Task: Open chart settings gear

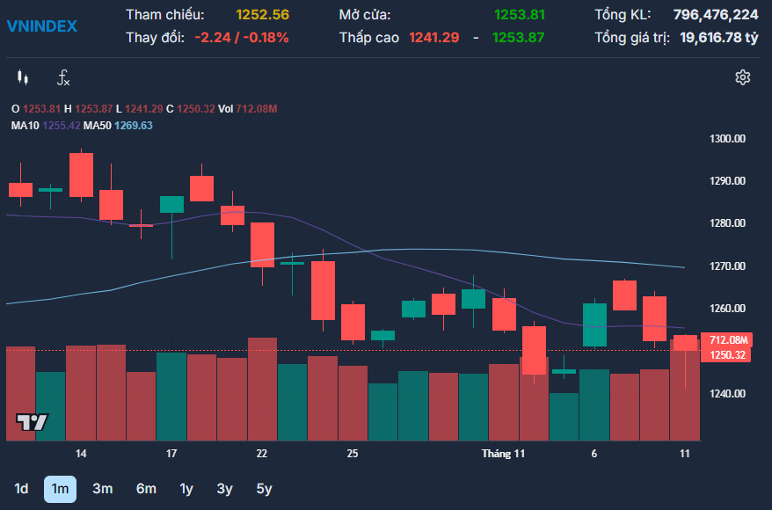Action: [x=742, y=77]
